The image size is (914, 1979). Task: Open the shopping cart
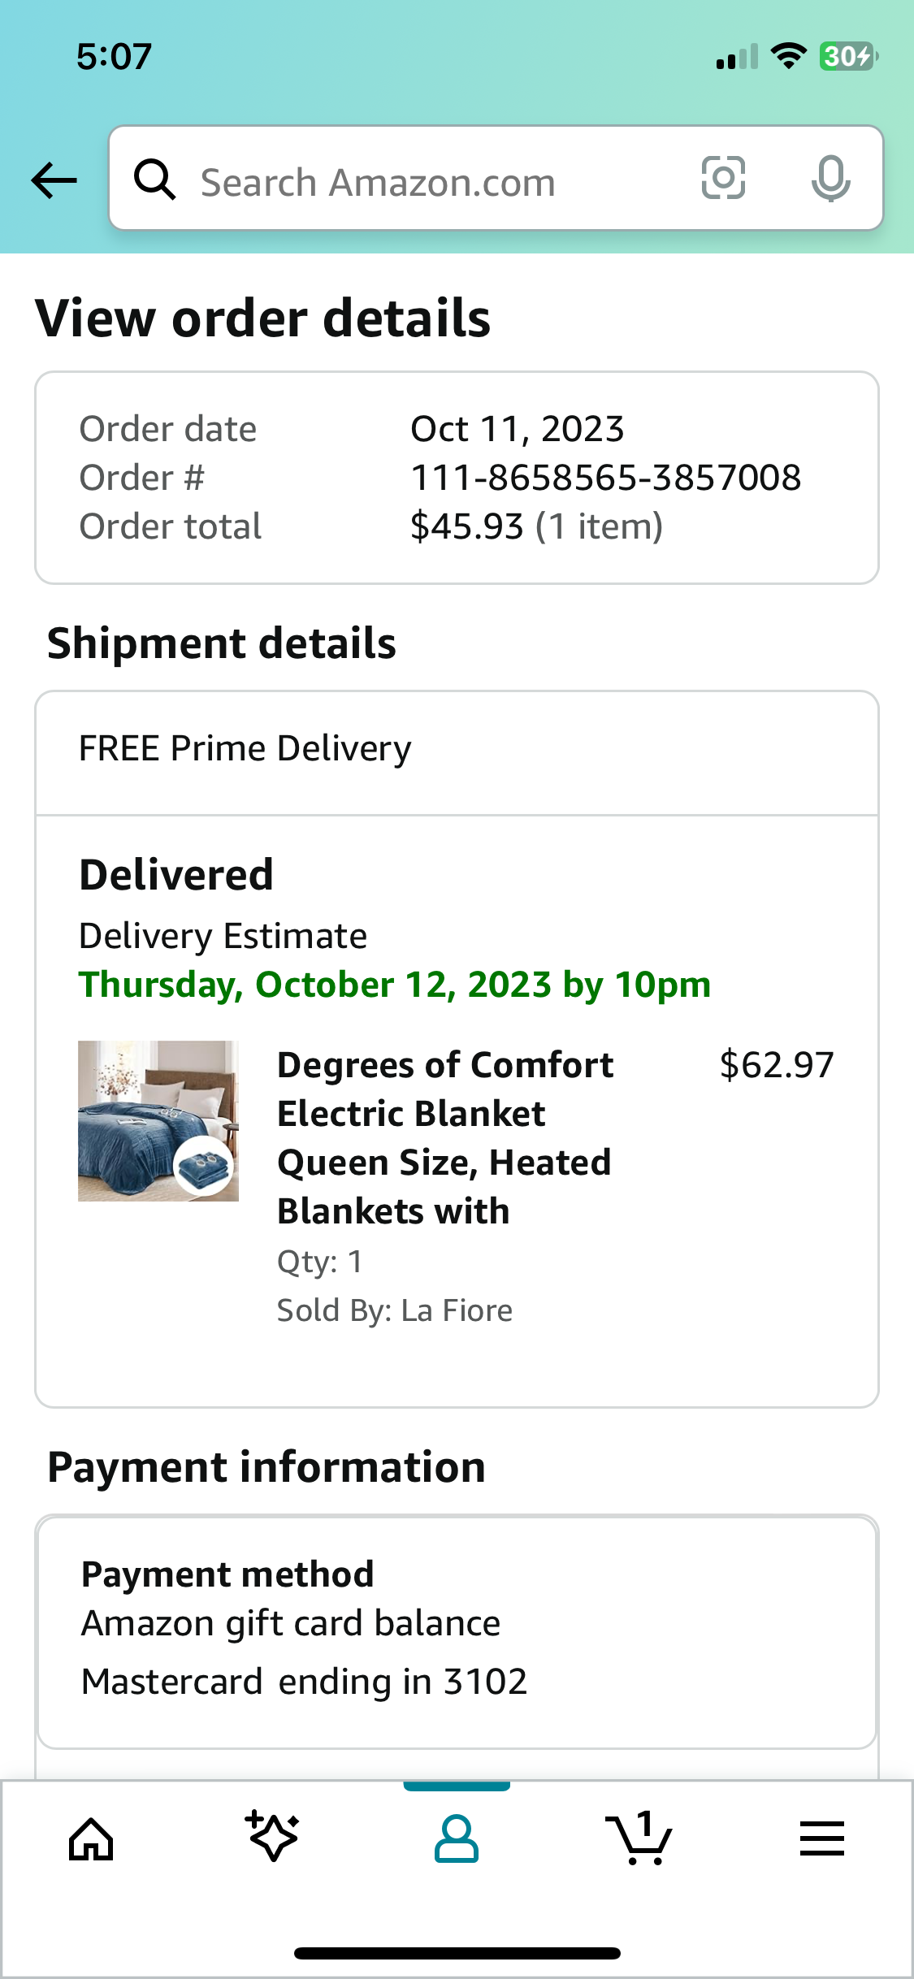point(639,1838)
